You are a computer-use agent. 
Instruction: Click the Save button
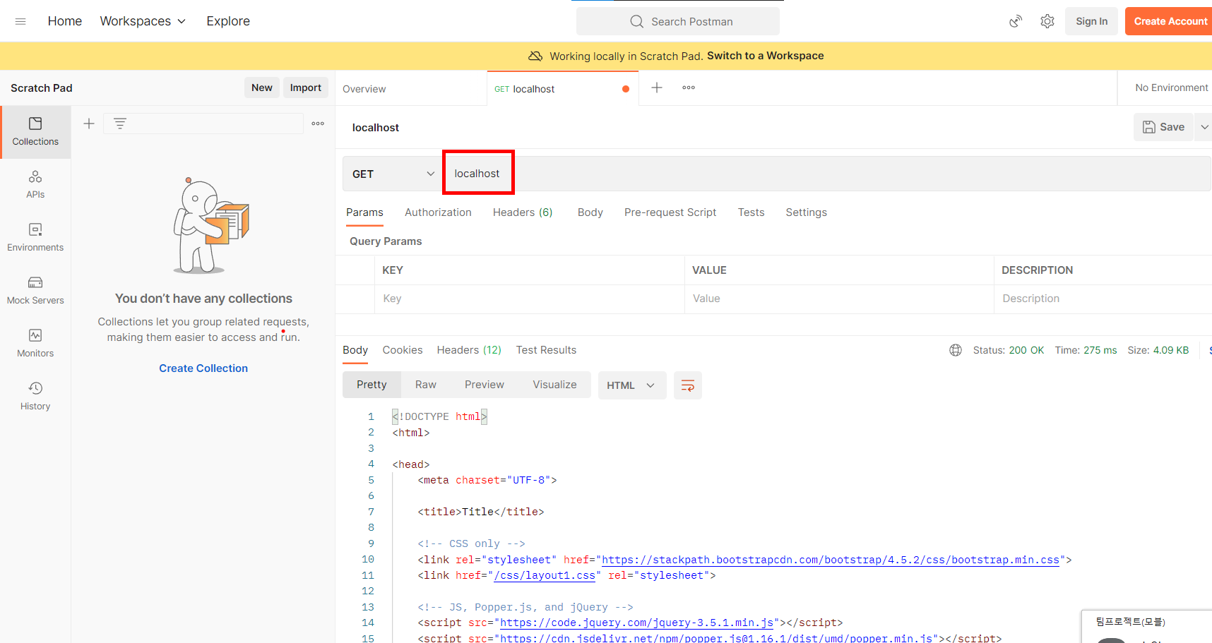pyautogui.click(x=1163, y=127)
